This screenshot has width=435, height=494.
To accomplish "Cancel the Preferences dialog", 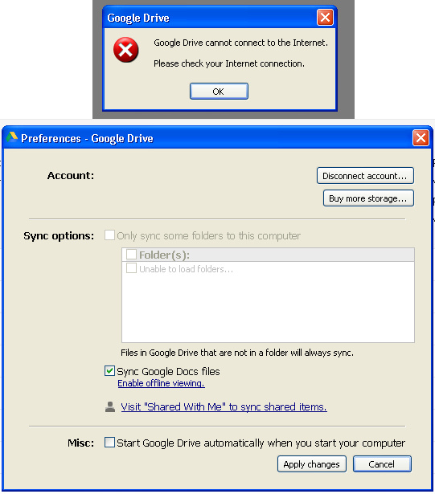I will 382,464.
